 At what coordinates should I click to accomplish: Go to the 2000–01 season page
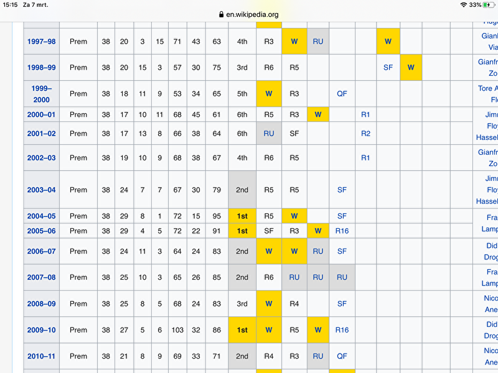pos(41,114)
